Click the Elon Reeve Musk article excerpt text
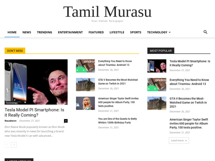 pyautogui.click(x=34, y=131)
